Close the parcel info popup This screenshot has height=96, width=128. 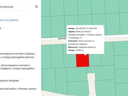coord(103,27)
